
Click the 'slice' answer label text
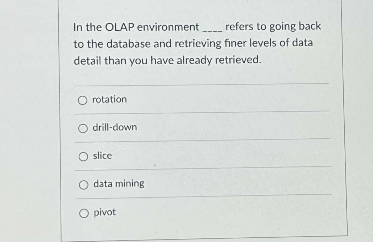[x=102, y=155]
